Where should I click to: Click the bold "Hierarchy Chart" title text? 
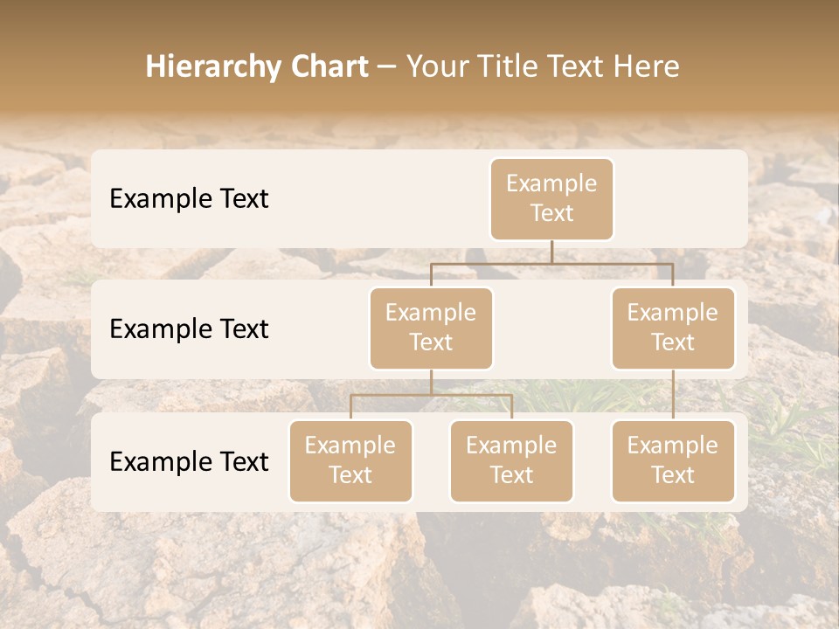[256, 66]
